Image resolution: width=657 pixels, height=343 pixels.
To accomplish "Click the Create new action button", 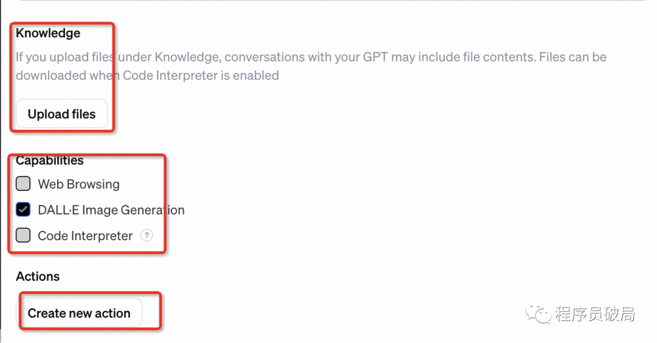I will [x=79, y=313].
